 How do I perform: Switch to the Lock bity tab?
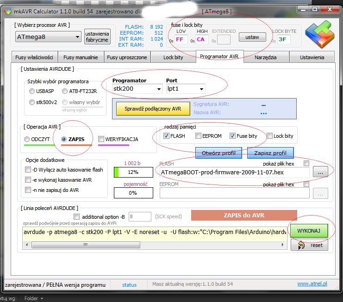point(173,57)
